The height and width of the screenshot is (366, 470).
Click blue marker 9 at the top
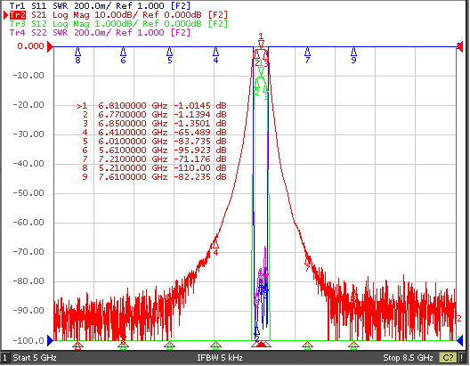[354, 55]
